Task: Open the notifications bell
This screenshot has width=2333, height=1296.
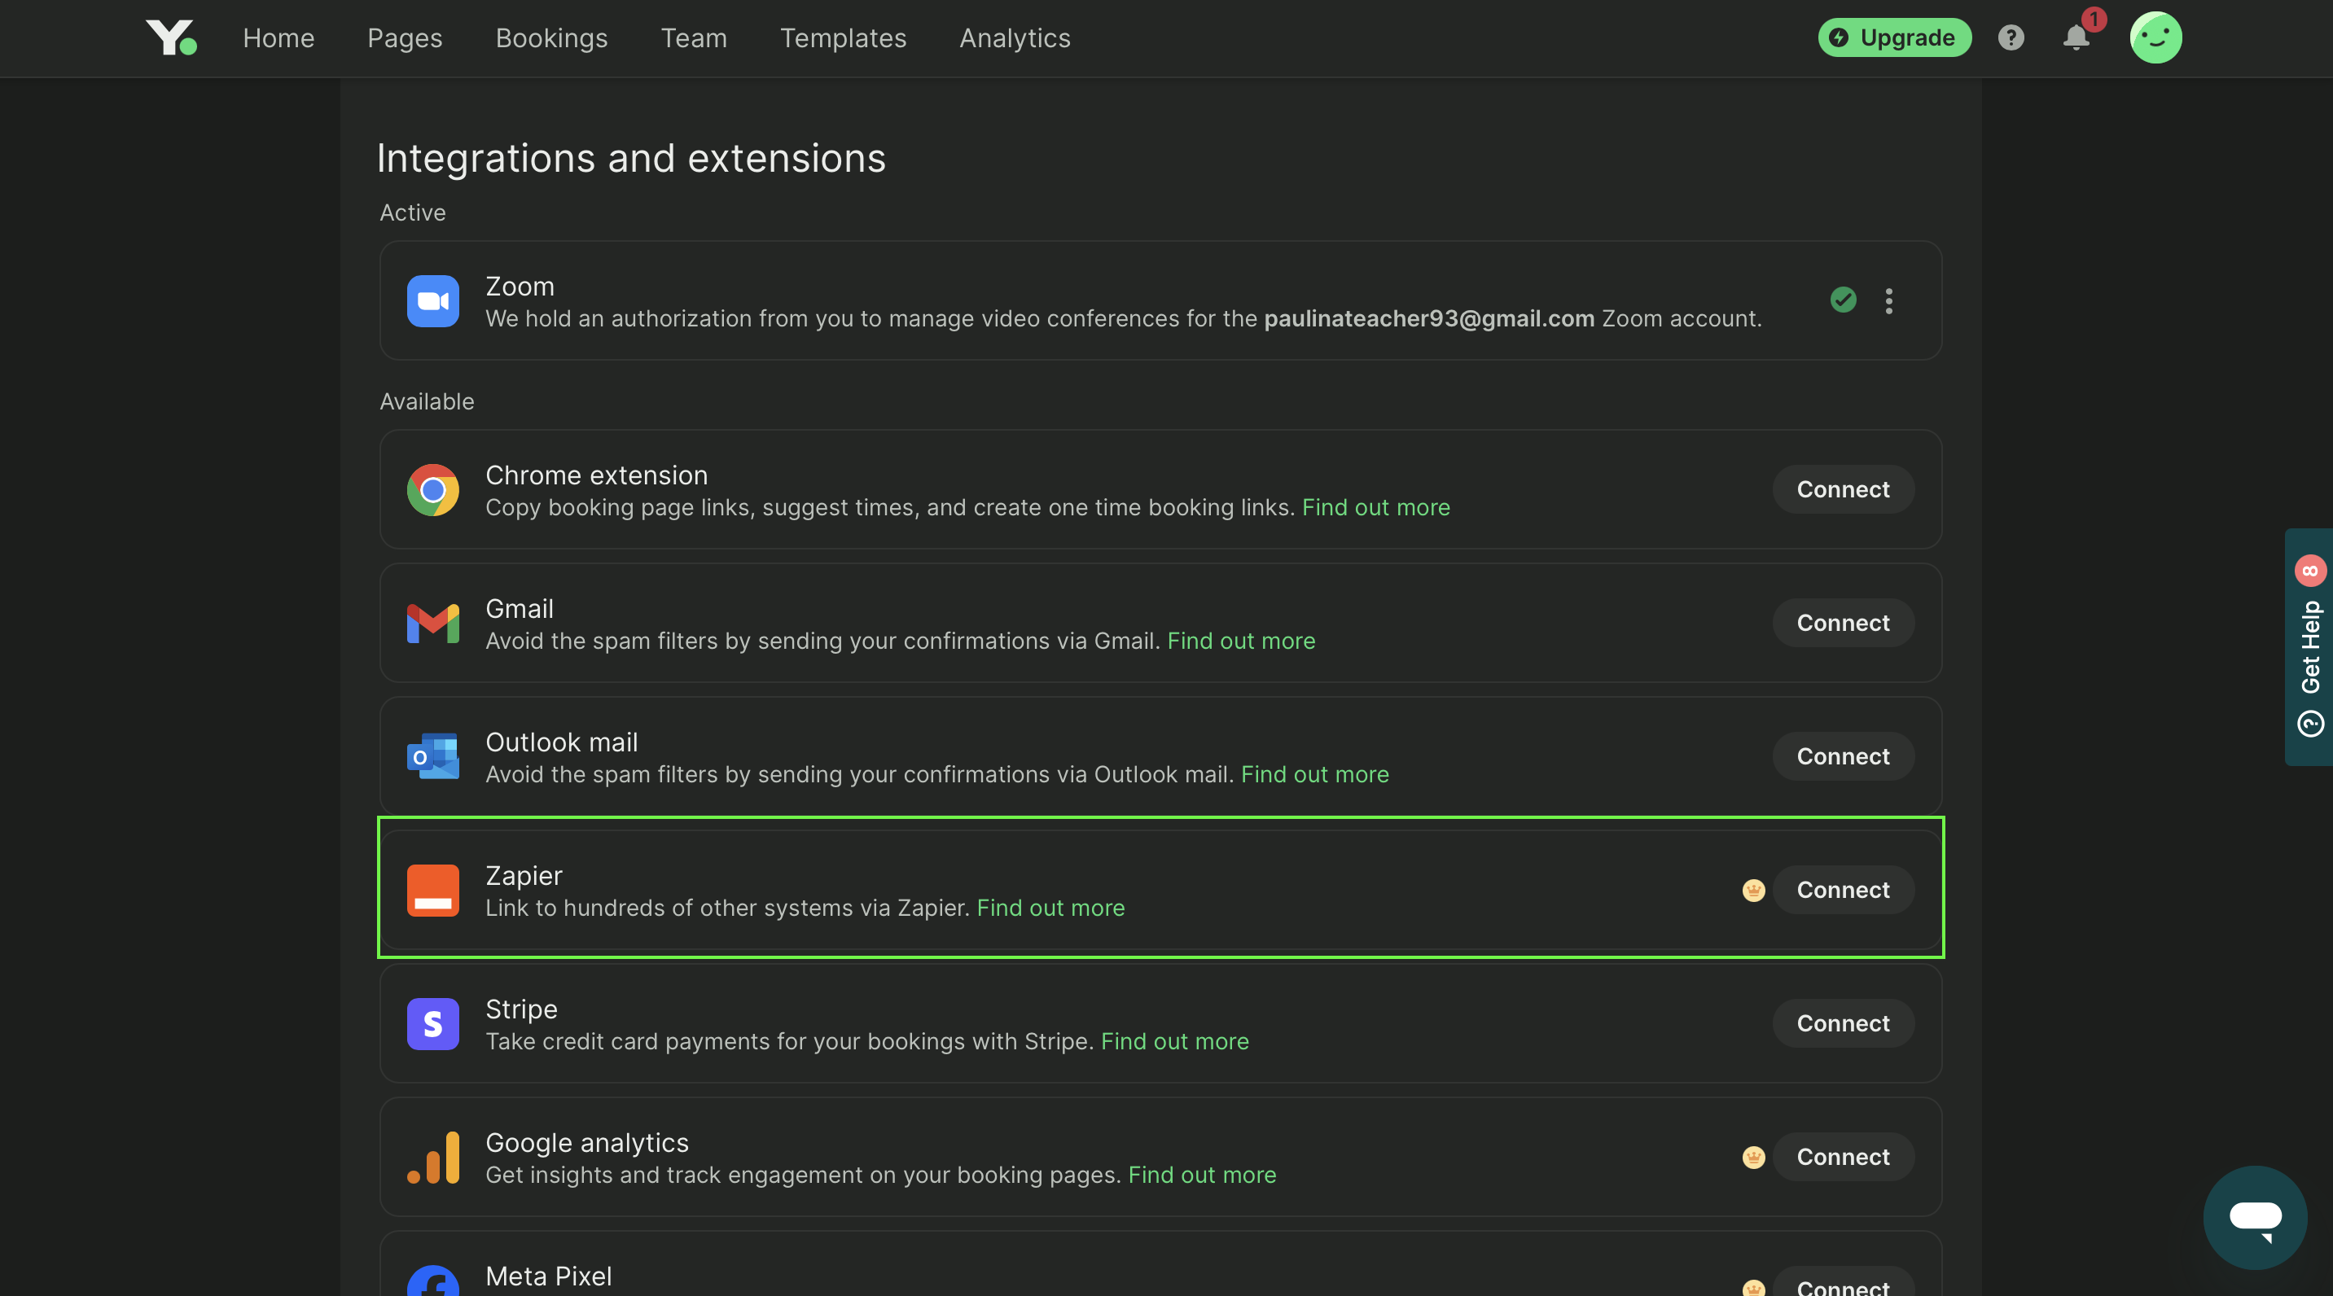Action: (2076, 38)
